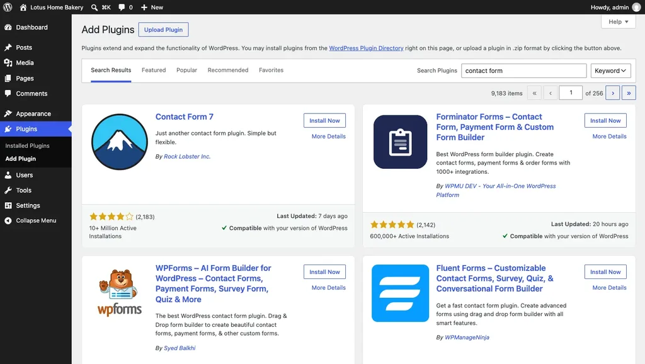Go to previous page of results
Viewport: 645px width, 364px height.
551,93
